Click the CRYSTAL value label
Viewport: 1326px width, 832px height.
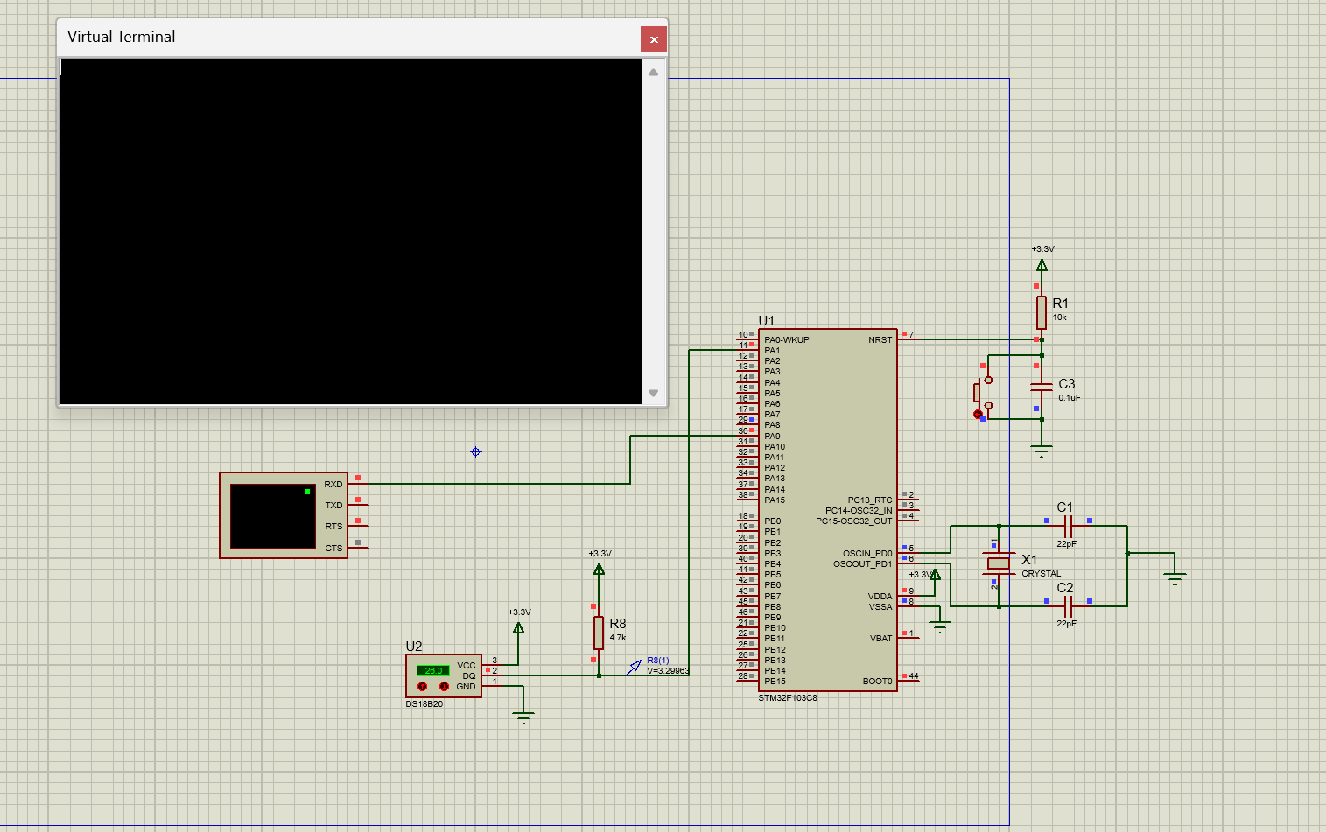pos(1041,574)
